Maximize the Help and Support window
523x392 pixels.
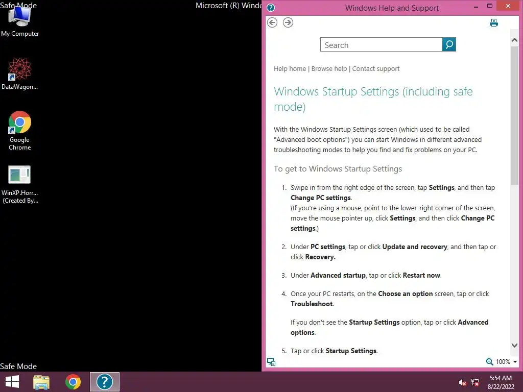point(490,6)
